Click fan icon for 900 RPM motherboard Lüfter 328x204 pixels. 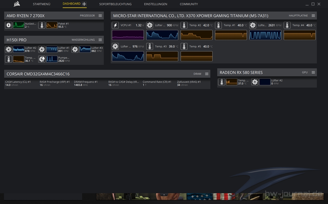(x=150, y=25)
